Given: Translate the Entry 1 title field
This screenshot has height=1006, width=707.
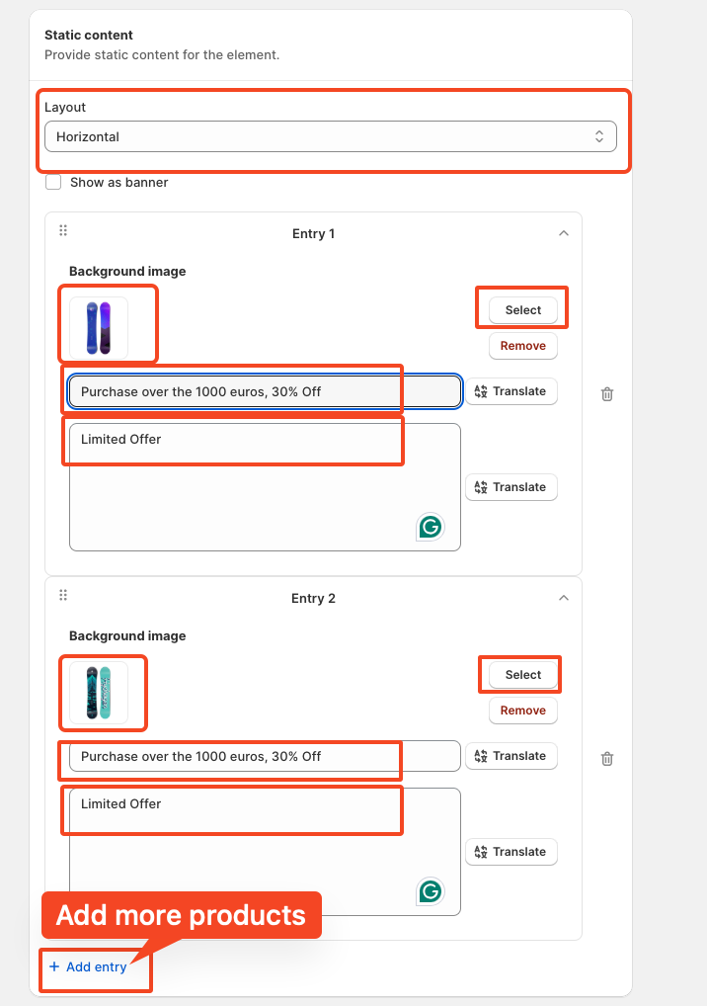Looking at the screenshot, I should 511,391.
